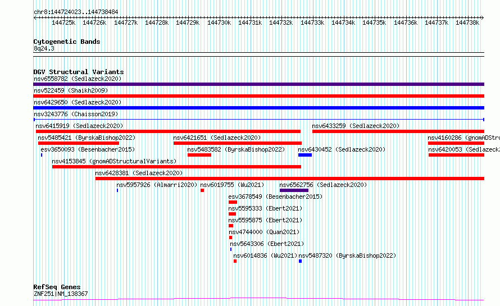500x306 pixels.
Task: Select the red esv3678549 variant bar
Action: pos(233,202)
